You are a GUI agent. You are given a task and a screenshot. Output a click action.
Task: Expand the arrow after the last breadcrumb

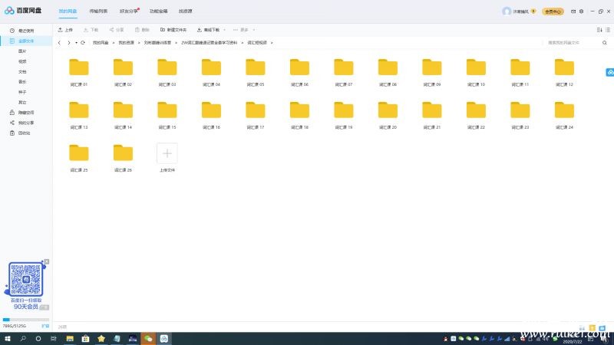click(272, 43)
